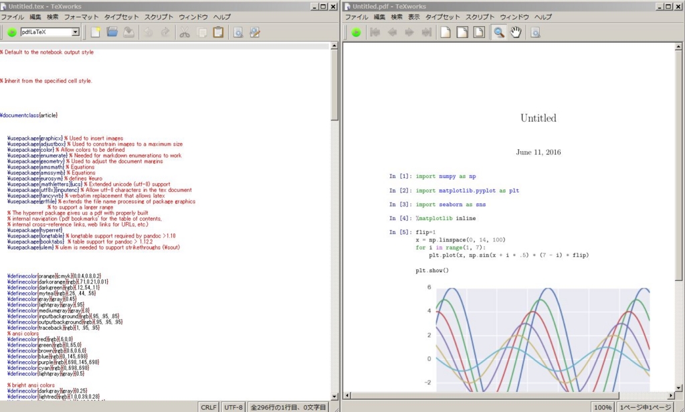The image size is (685, 412).
Task: Click editor vertical scrollbar up arrow
Action: coord(334,46)
